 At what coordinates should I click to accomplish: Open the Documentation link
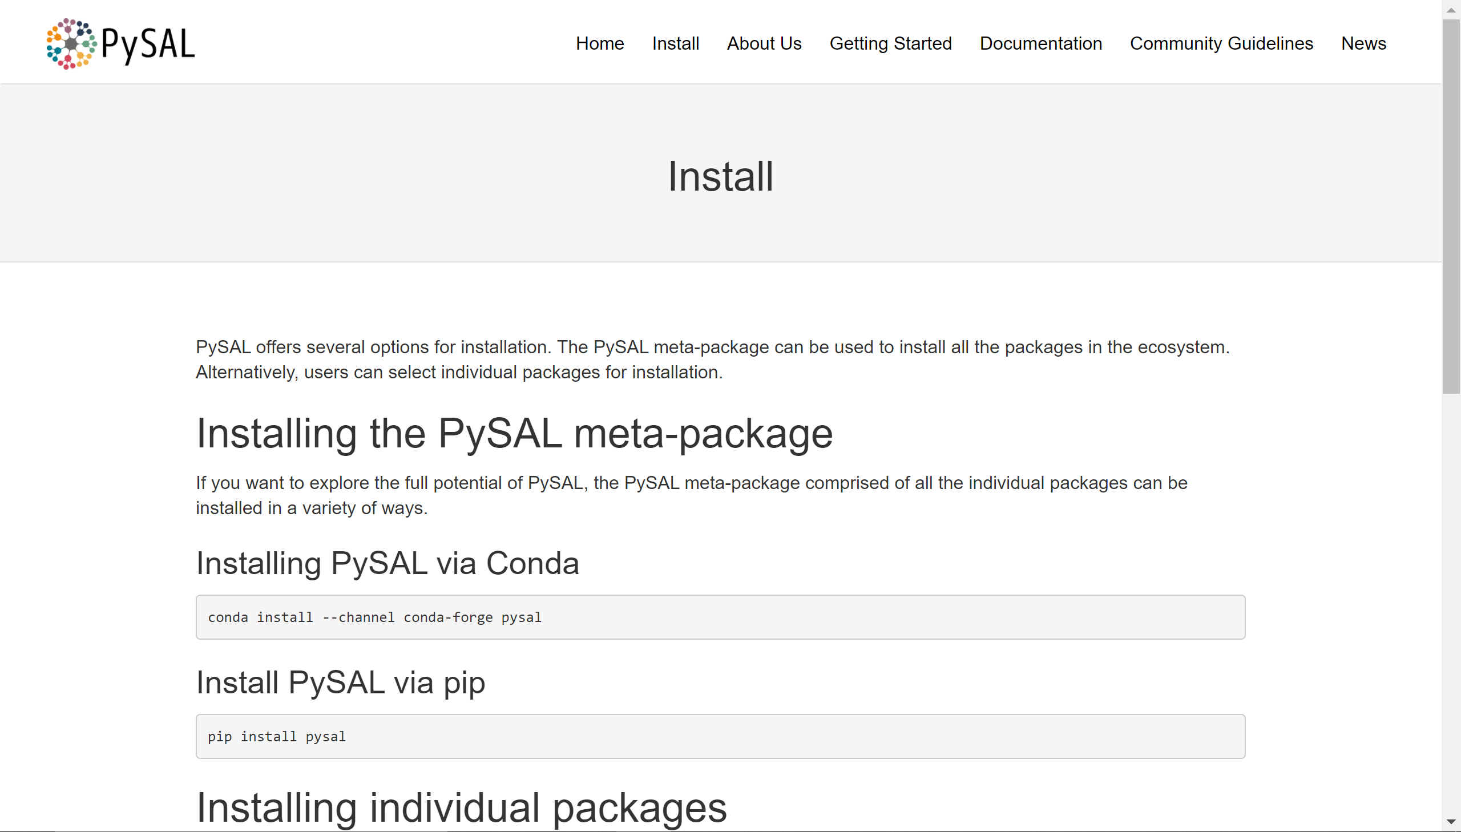pyautogui.click(x=1040, y=43)
